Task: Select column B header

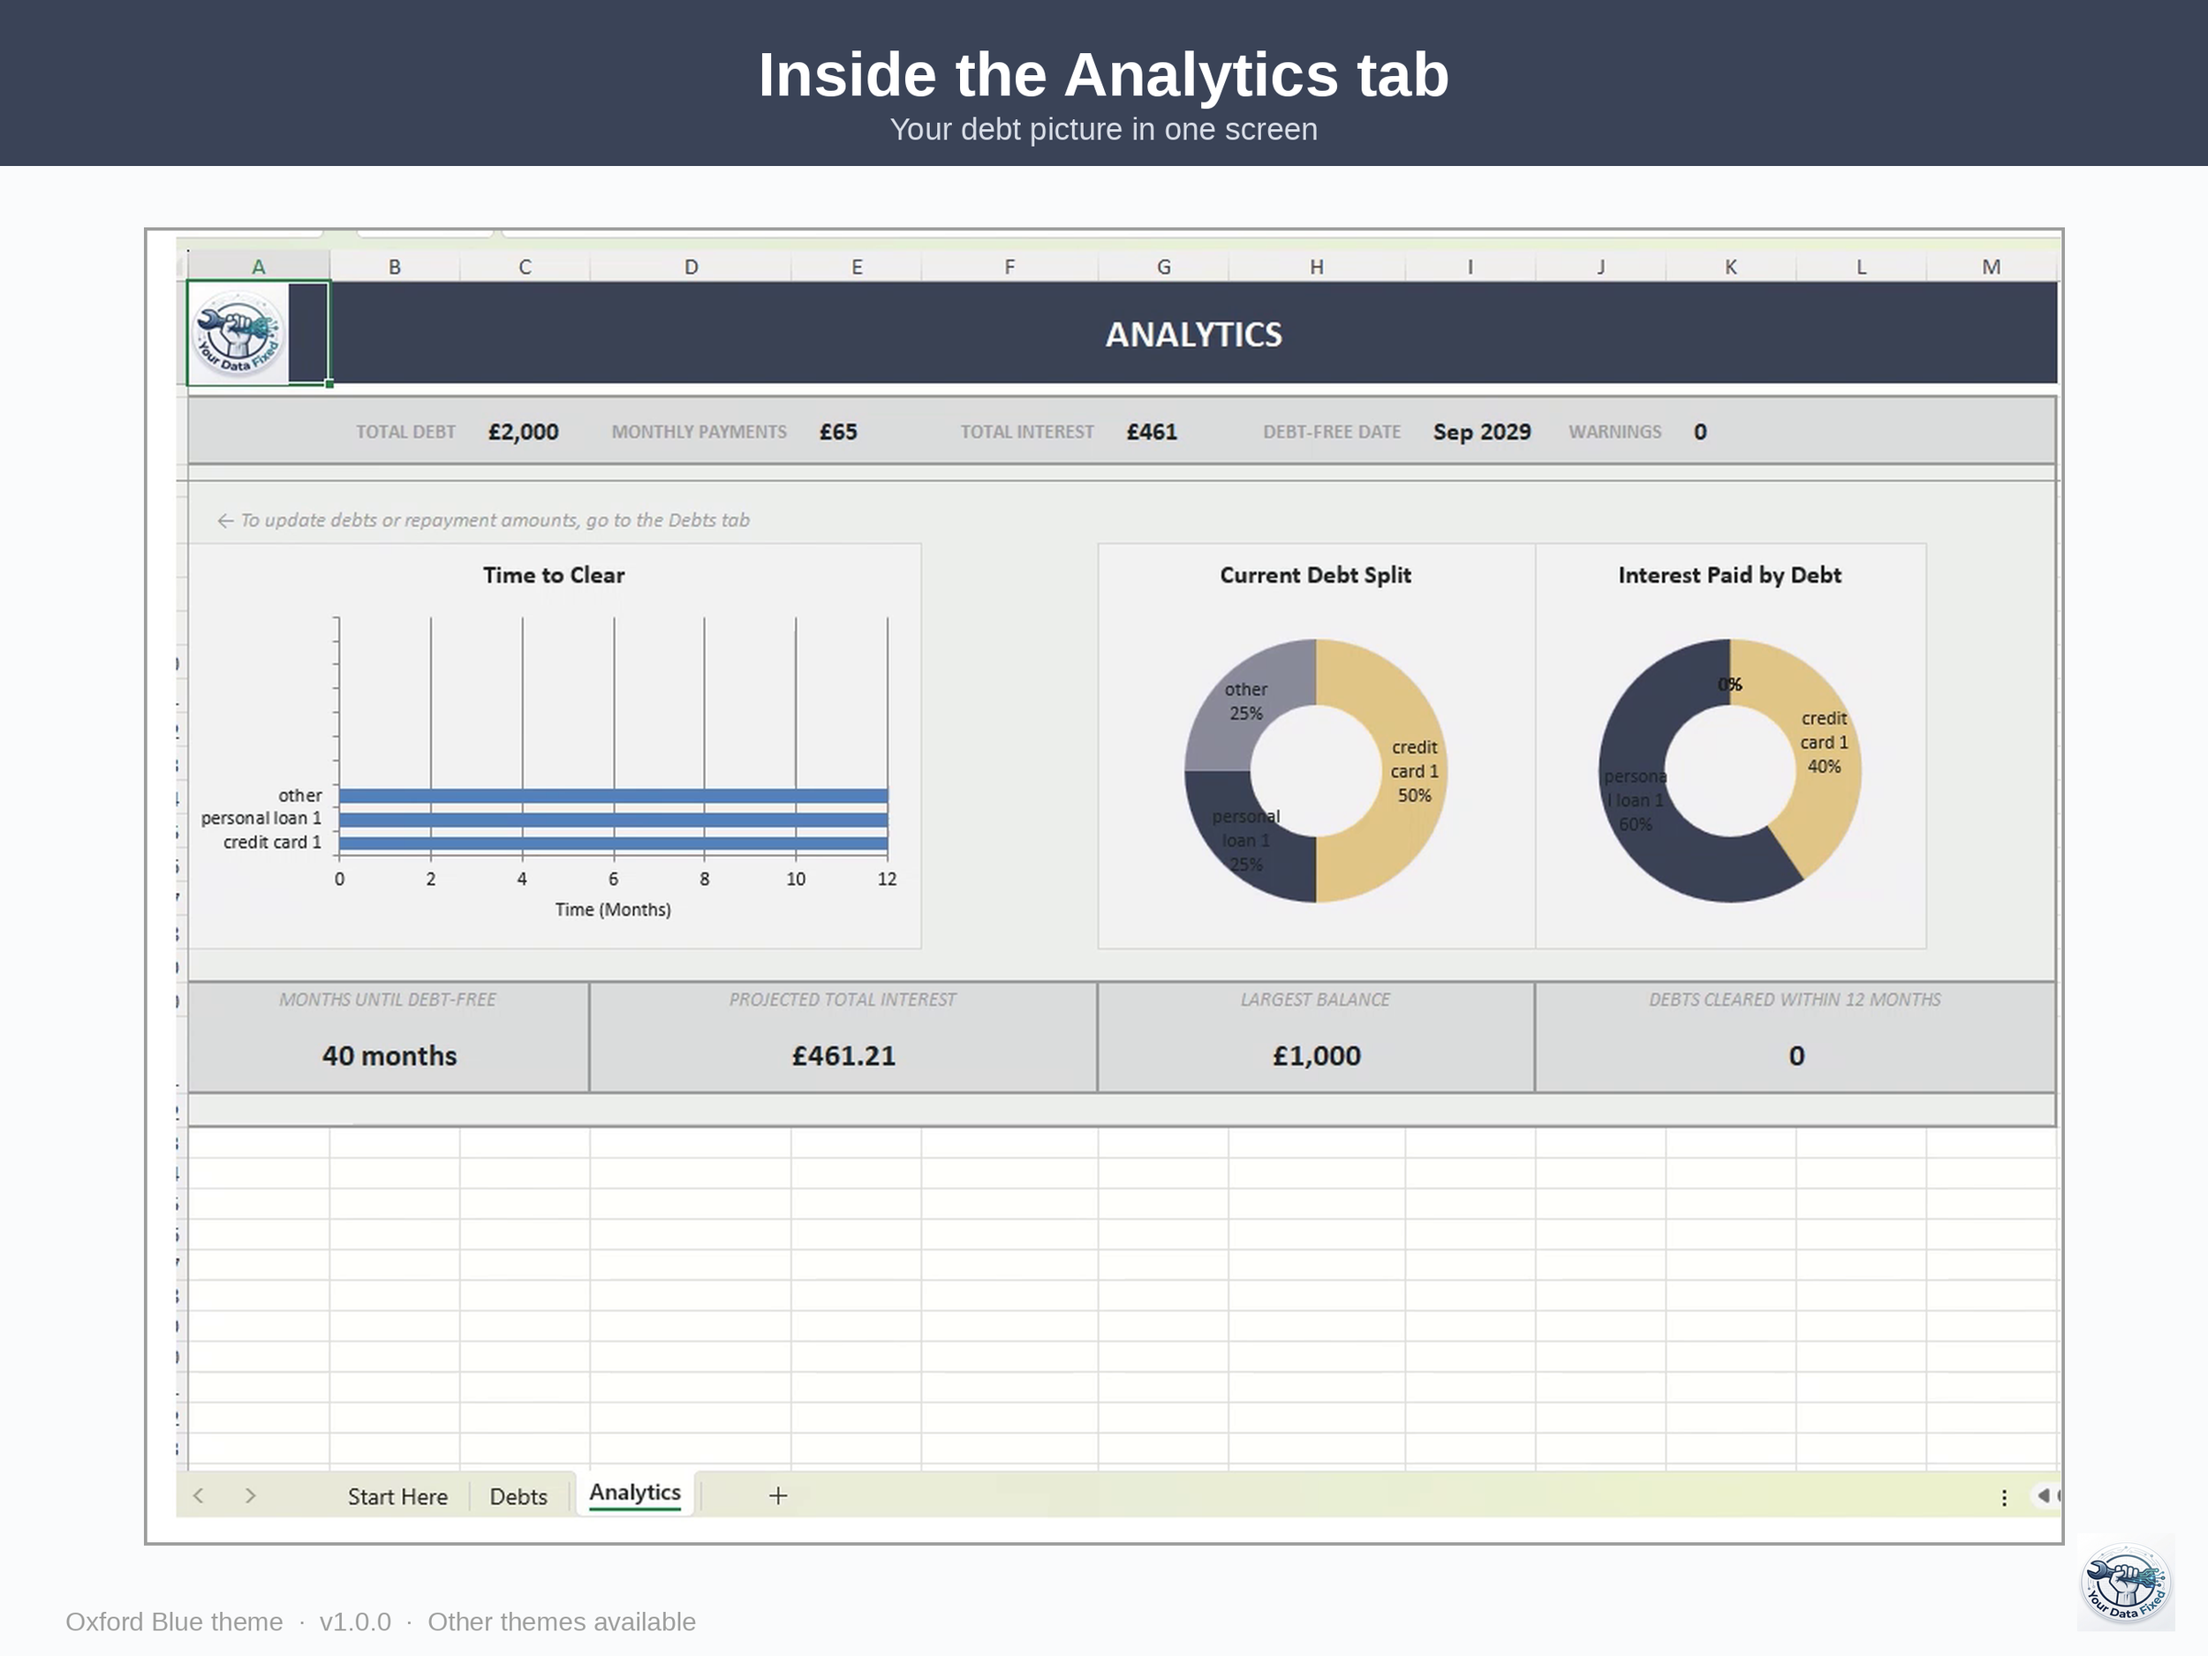Action: pyautogui.click(x=394, y=267)
